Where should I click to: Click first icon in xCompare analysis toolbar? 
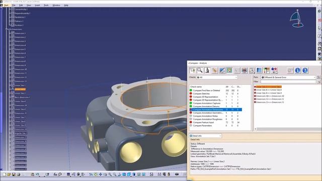click(192, 70)
